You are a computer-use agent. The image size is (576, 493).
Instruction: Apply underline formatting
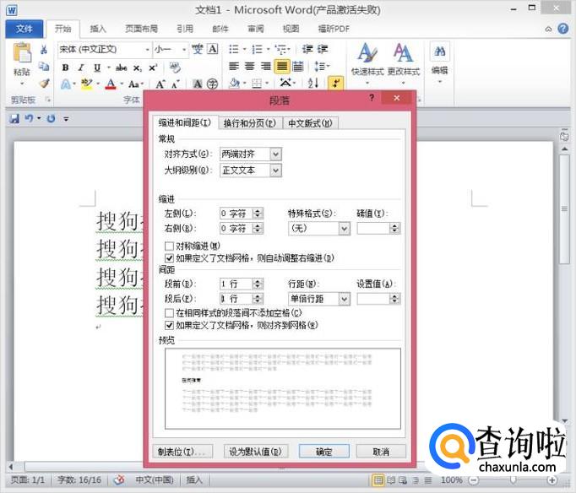pyautogui.click(x=97, y=68)
